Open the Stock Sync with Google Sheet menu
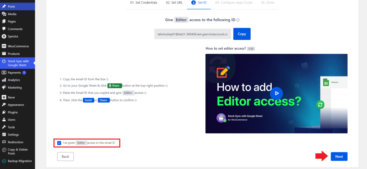Image resolution: width=367 pixels, height=169 pixels. click(18, 63)
